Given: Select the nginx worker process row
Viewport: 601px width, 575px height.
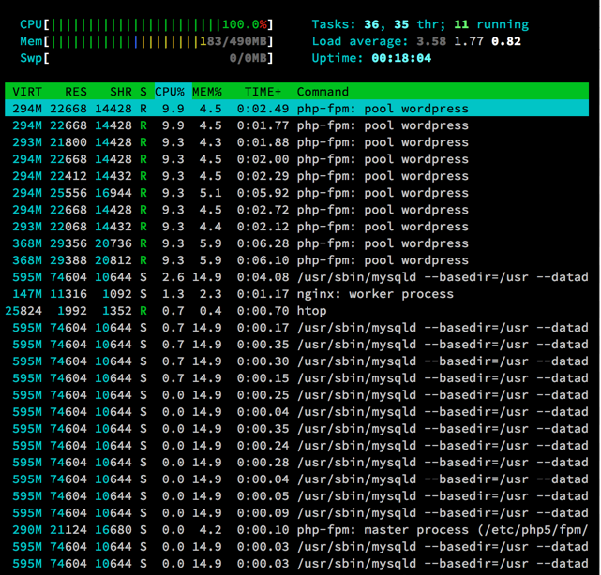Looking at the screenshot, I should pyautogui.click(x=296, y=294).
